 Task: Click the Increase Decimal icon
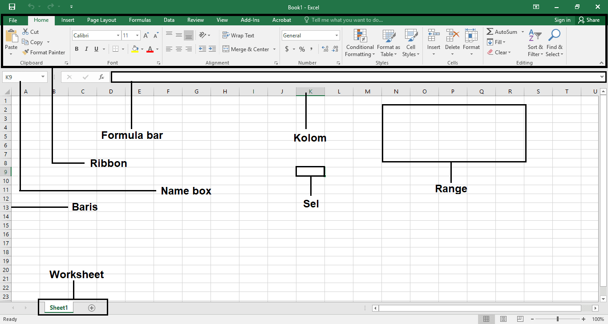coord(325,49)
